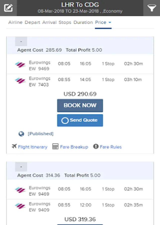The image size is (160, 225).
Task: Sort results by Stops
Action: 65,22
